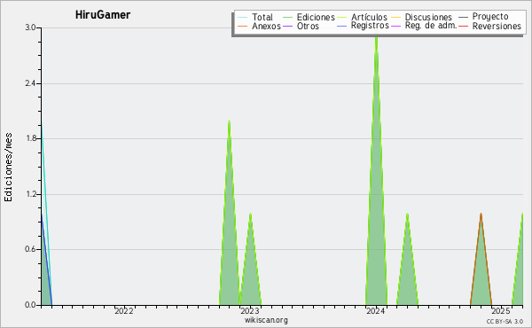Click the 0.6 y-axis value
This screenshot has height=328, width=532.
click(30, 250)
